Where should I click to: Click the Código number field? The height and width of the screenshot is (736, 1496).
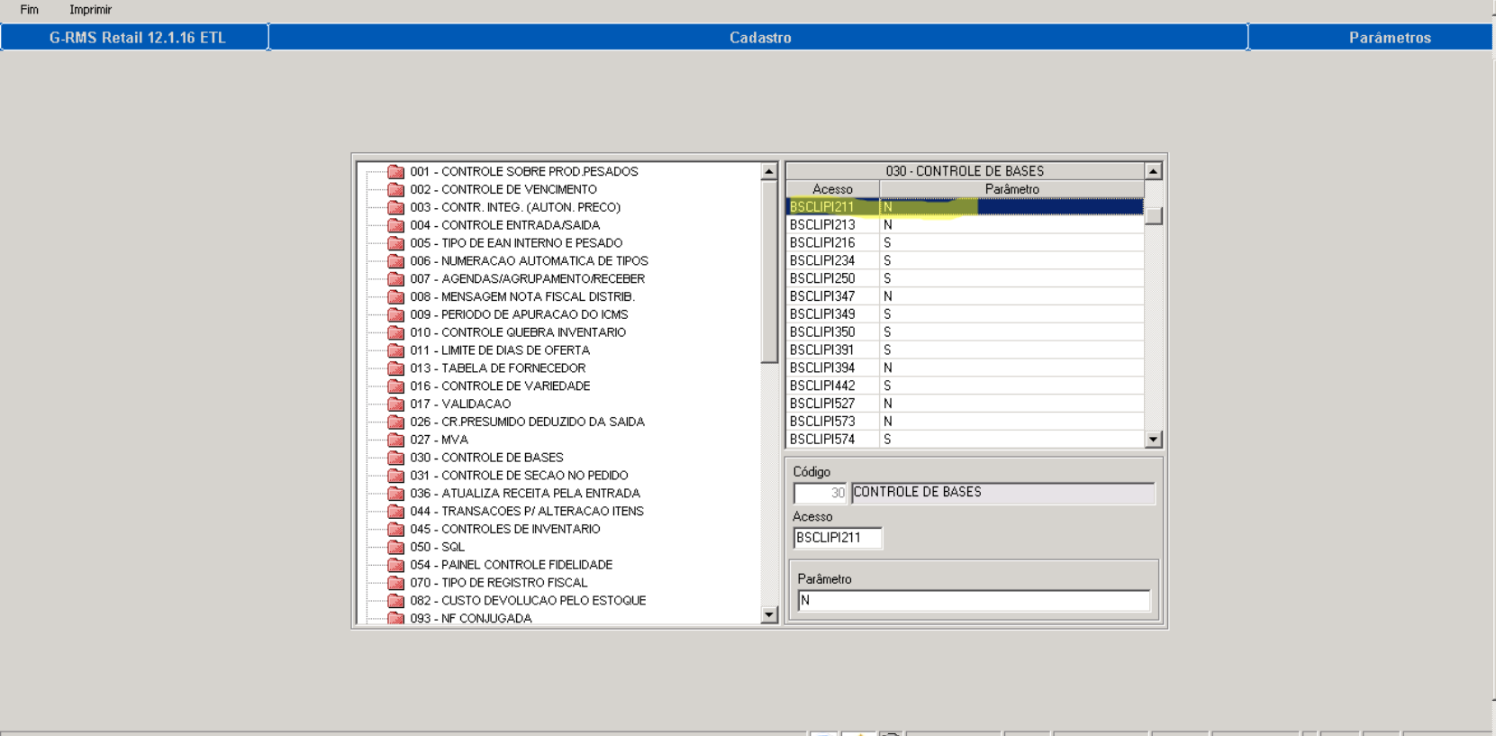(x=821, y=493)
